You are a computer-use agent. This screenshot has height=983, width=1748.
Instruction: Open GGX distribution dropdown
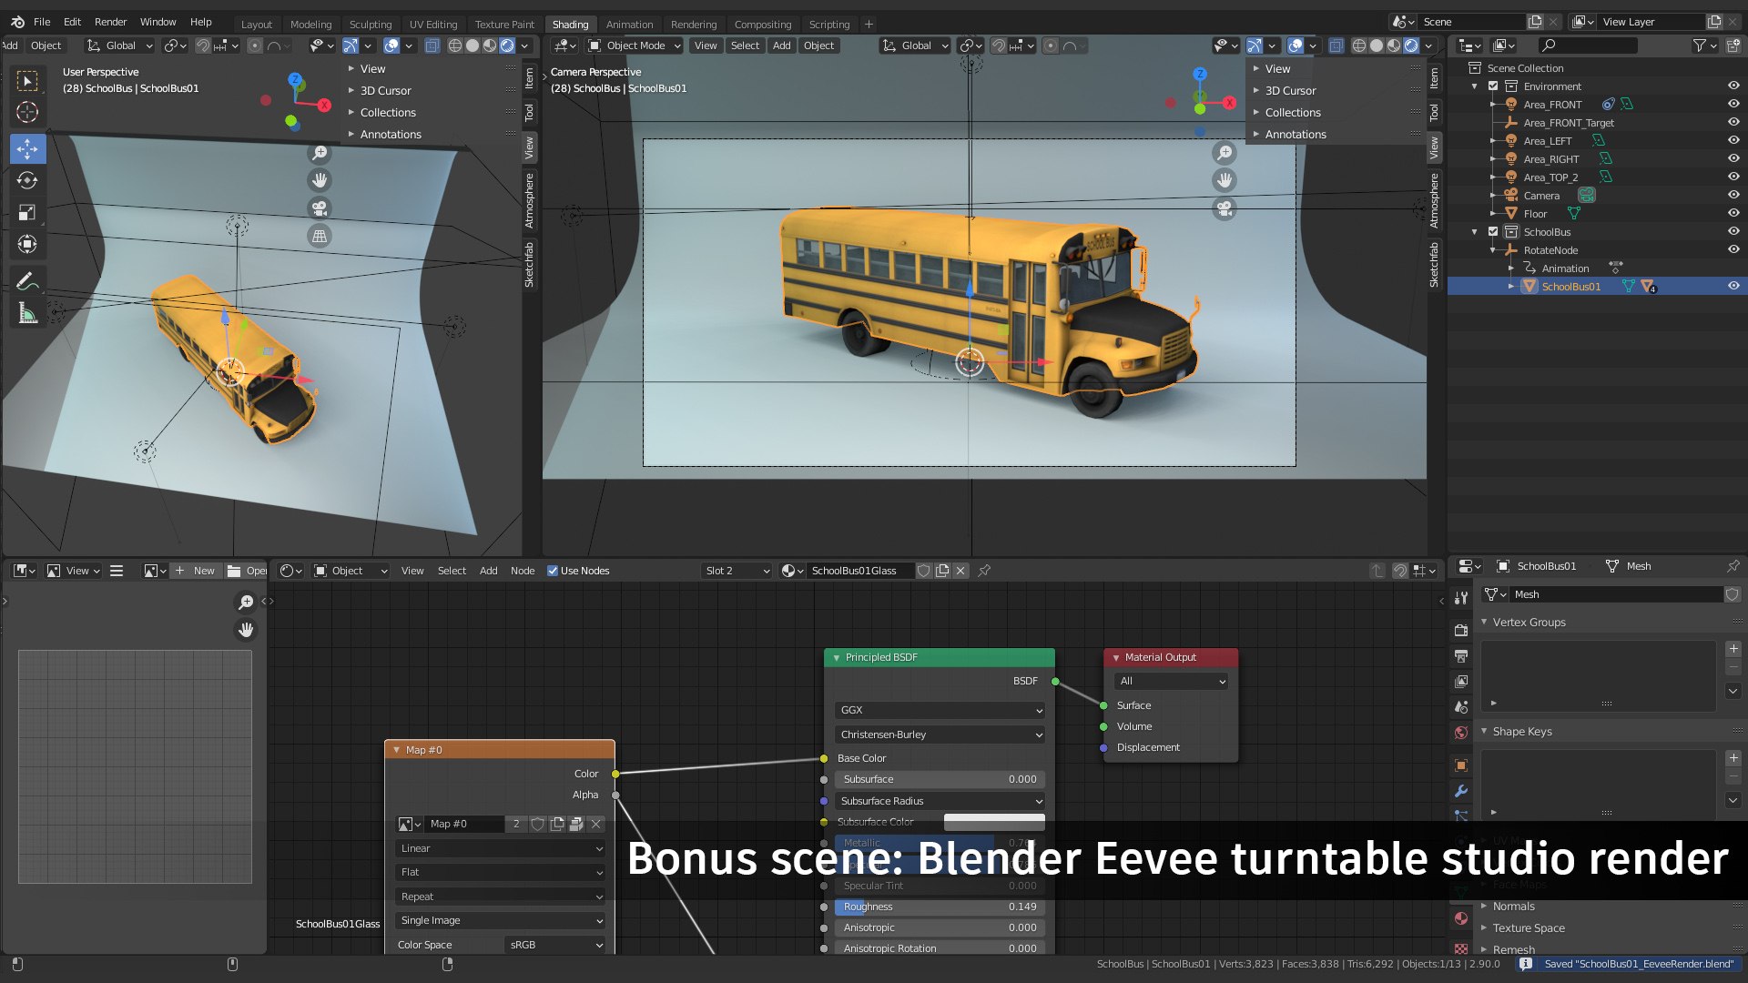[x=940, y=710]
